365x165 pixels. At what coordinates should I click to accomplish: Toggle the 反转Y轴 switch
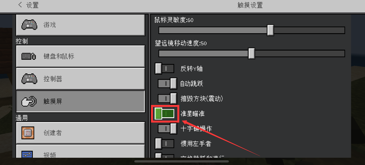coord(165,68)
